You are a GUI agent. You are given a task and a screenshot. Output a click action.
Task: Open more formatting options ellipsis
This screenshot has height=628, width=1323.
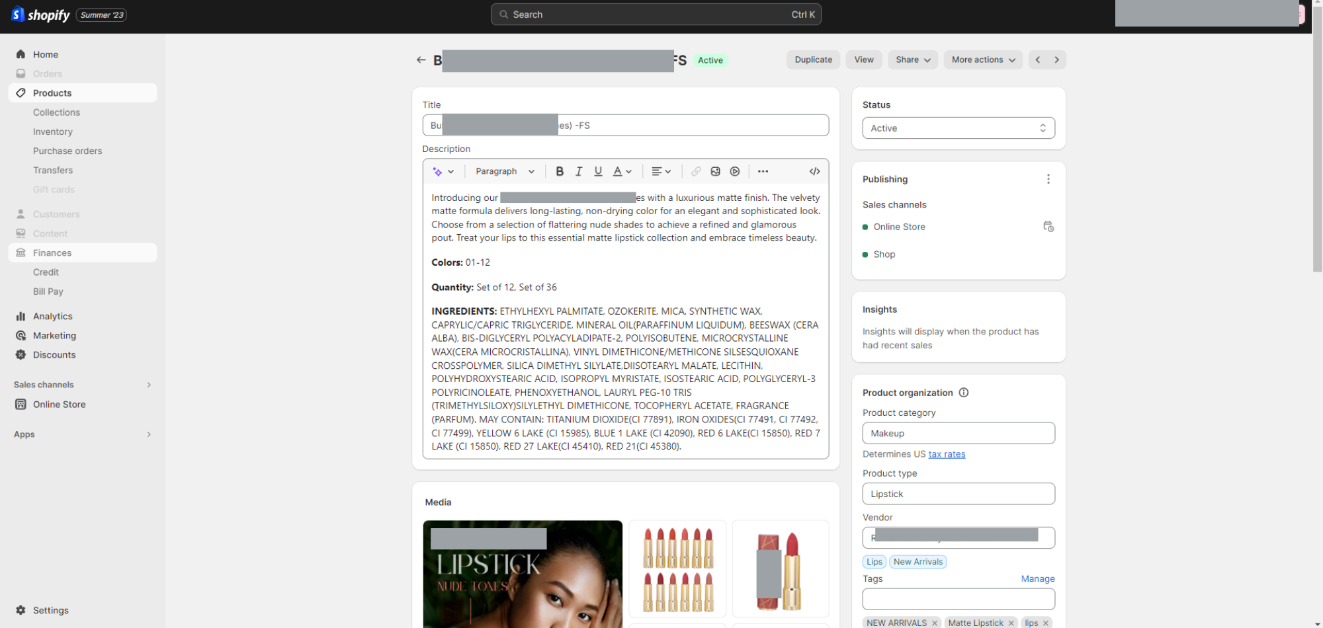click(x=763, y=172)
